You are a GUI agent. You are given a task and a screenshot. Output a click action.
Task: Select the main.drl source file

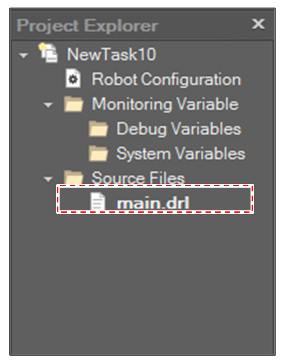click(153, 202)
